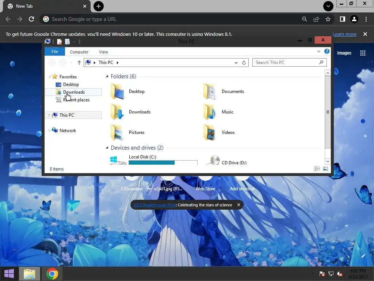Click the Explorer help question mark icon
Screen dimensions: 374x281
(327, 51)
